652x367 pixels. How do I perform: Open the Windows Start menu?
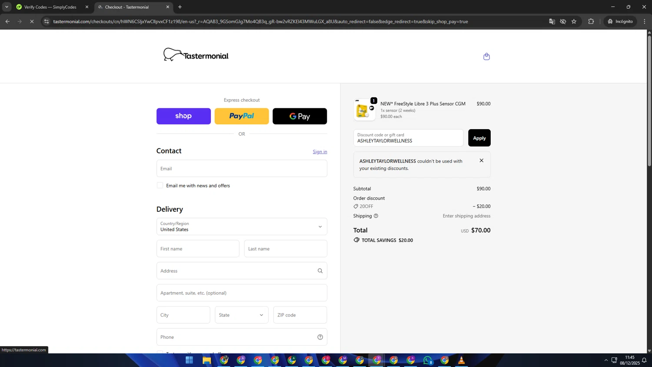190,360
